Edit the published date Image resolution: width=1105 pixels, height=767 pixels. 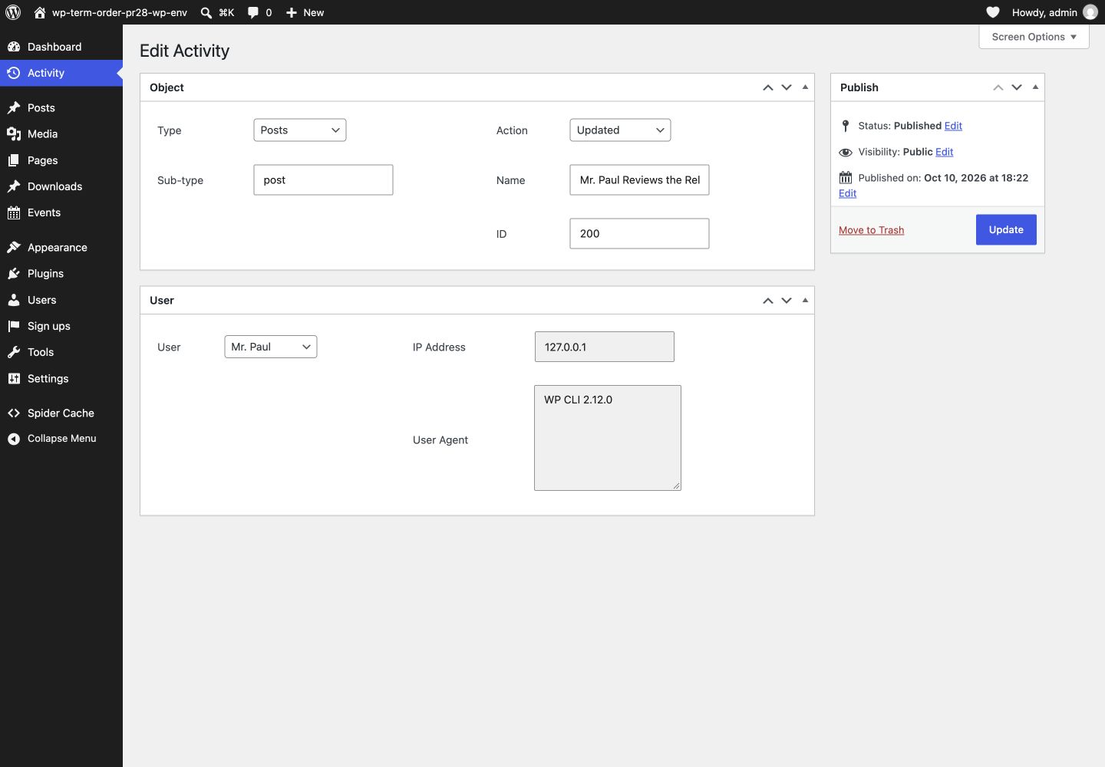847,193
